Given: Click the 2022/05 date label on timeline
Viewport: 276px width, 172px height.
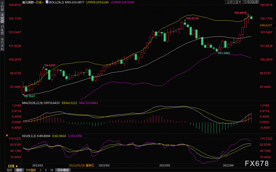Looking at the screenshot, I should pos(164,165).
